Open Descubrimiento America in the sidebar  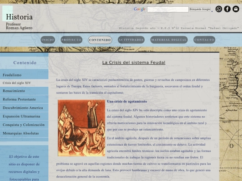point(24,108)
